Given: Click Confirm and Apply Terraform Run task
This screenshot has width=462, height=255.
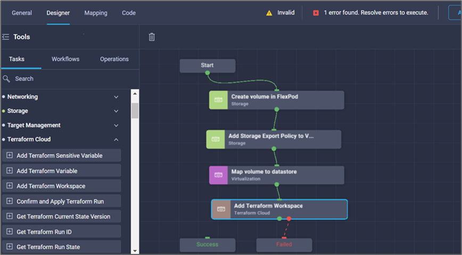Looking at the screenshot, I should point(62,201).
